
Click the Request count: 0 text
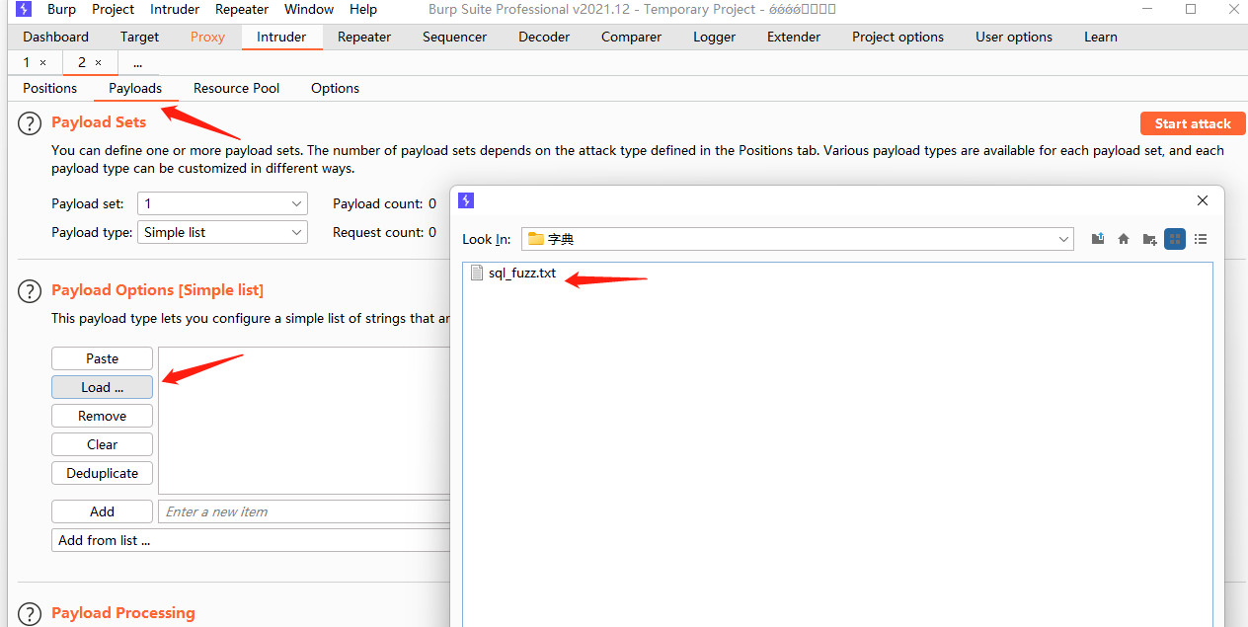[384, 232]
